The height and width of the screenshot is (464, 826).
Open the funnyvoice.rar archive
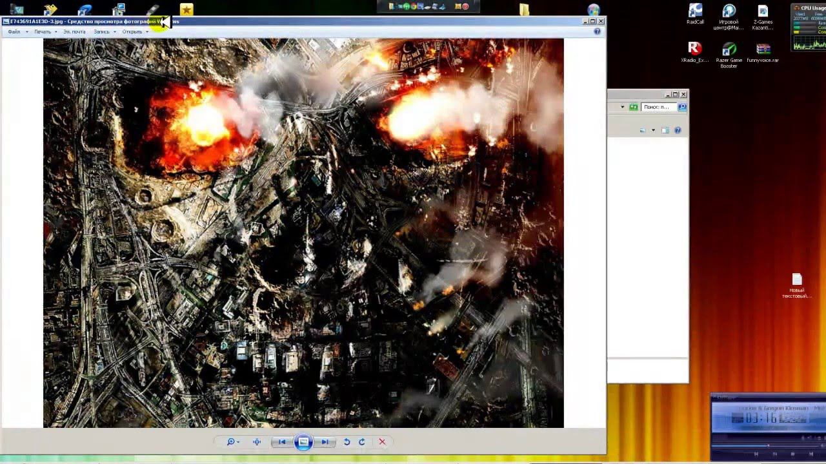pyautogui.click(x=763, y=53)
